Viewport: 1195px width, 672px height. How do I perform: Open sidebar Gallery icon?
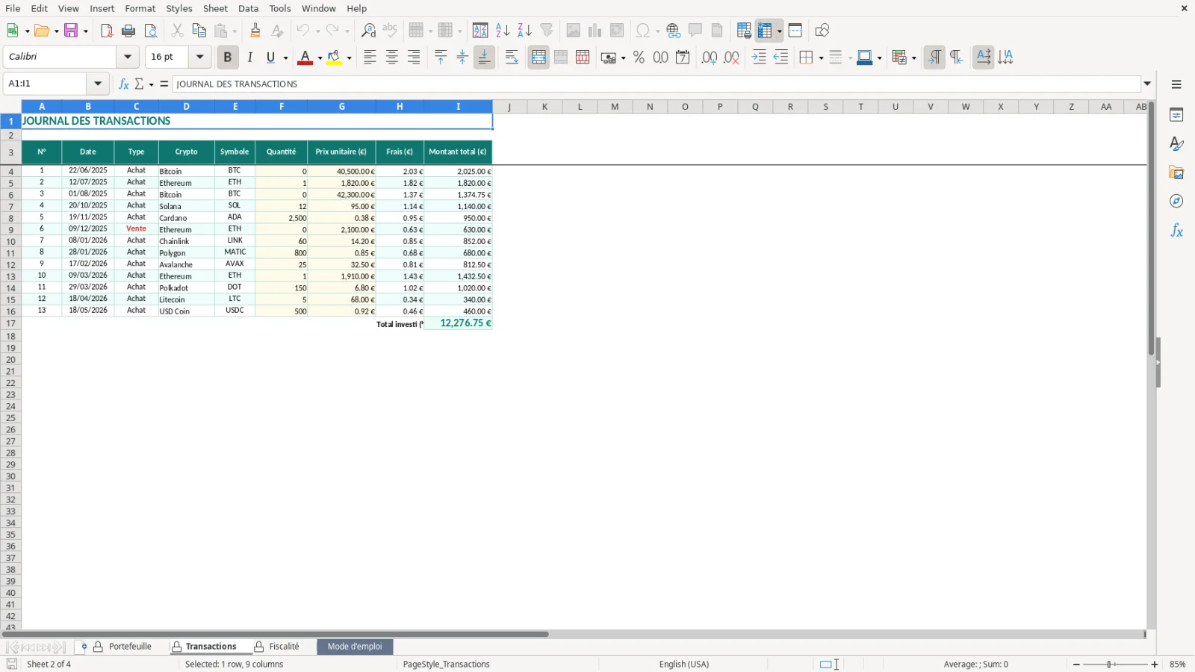point(1177,173)
